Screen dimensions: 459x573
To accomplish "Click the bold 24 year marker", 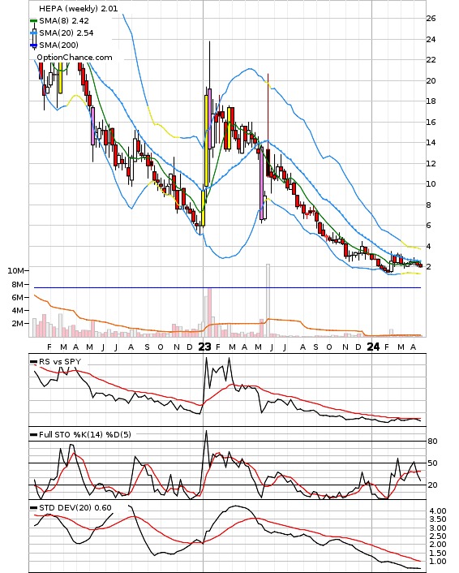I will (373, 347).
